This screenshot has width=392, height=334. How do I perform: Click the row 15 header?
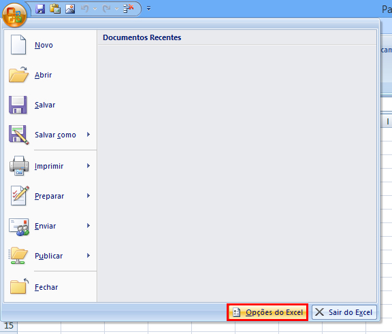click(x=9, y=326)
